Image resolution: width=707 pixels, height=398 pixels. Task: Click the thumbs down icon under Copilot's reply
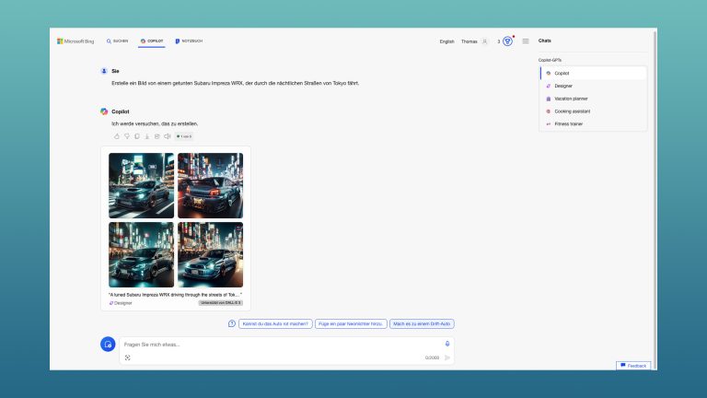pos(127,136)
